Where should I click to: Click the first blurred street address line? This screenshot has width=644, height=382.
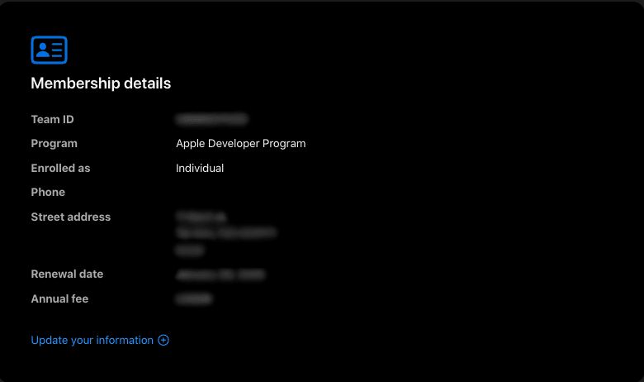pos(201,217)
